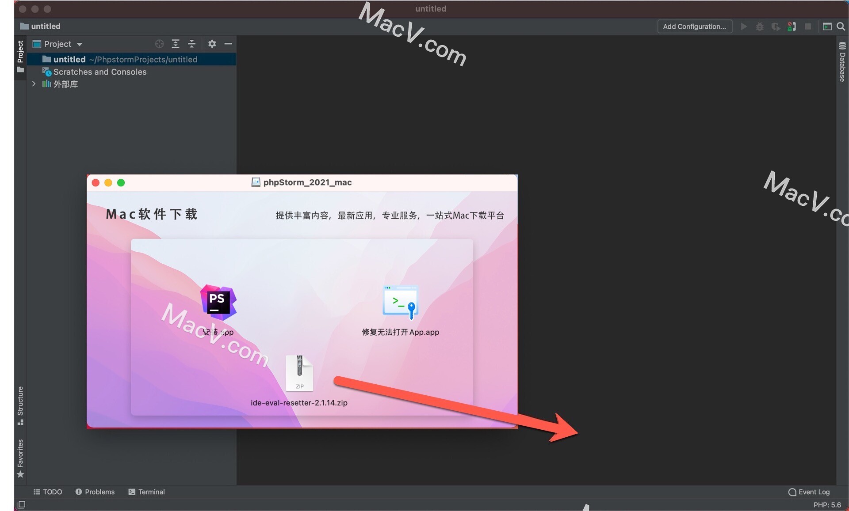
Task: Click the phpStorm_2021_mac title disk icon
Action: point(256,182)
